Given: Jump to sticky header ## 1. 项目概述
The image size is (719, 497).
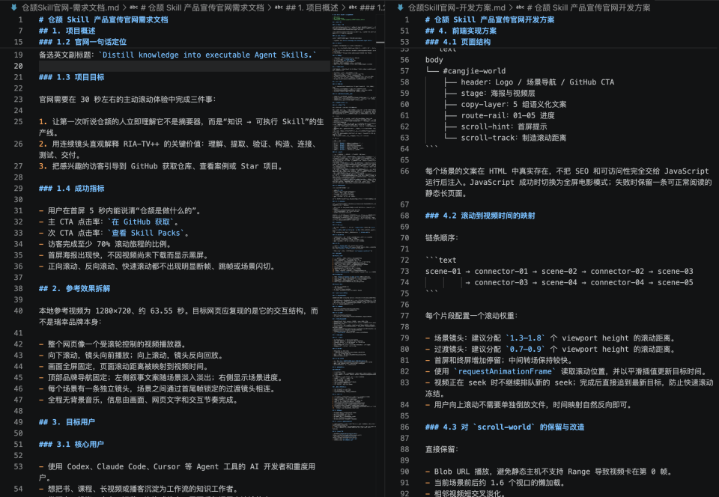Looking at the screenshot, I should [67, 31].
